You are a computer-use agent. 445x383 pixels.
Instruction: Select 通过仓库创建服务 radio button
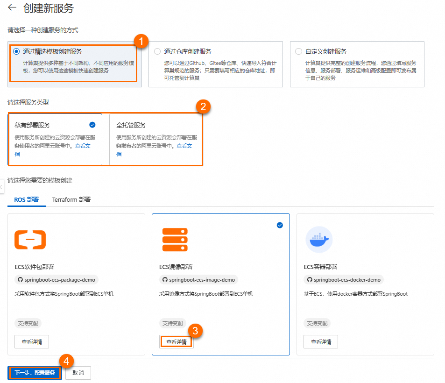pyautogui.click(x=157, y=51)
